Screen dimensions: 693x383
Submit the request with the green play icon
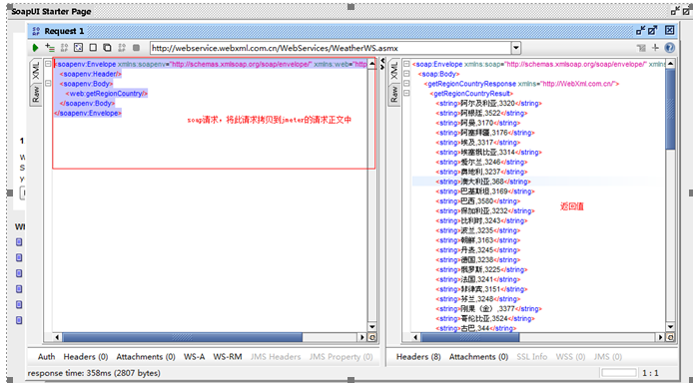coord(35,48)
